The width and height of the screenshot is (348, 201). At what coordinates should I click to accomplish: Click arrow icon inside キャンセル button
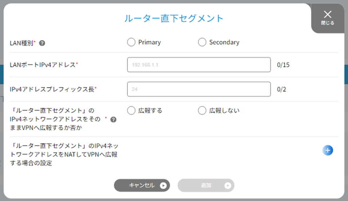163,185
